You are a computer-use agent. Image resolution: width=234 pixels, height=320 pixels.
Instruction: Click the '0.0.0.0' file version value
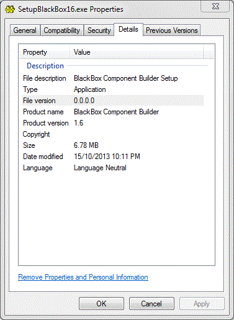tap(84, 101)
